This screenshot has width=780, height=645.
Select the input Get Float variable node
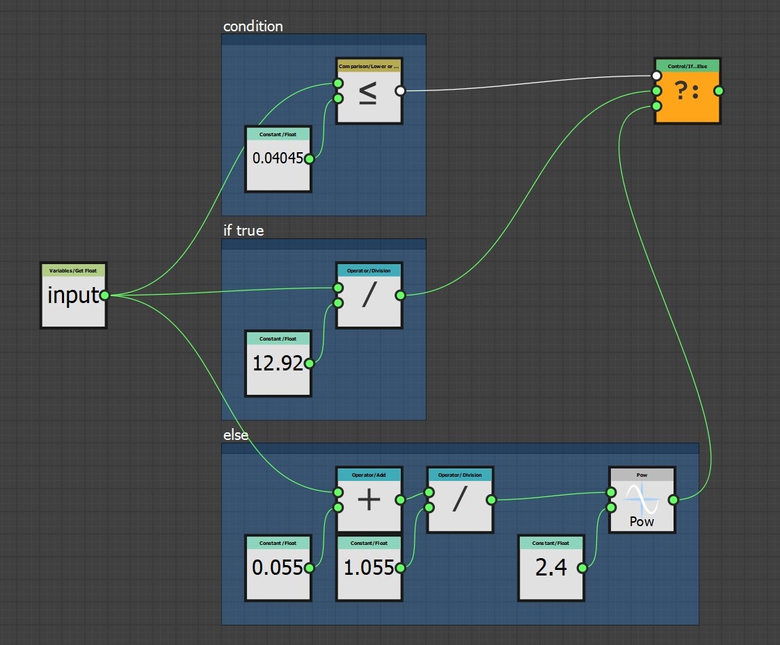tap(72, 295)
